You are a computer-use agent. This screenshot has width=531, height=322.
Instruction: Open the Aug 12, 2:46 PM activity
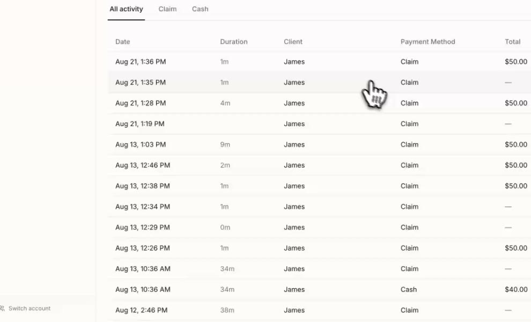point(319,310)
